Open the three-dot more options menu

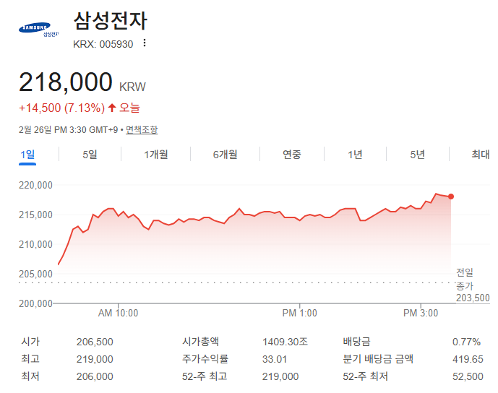145,43
